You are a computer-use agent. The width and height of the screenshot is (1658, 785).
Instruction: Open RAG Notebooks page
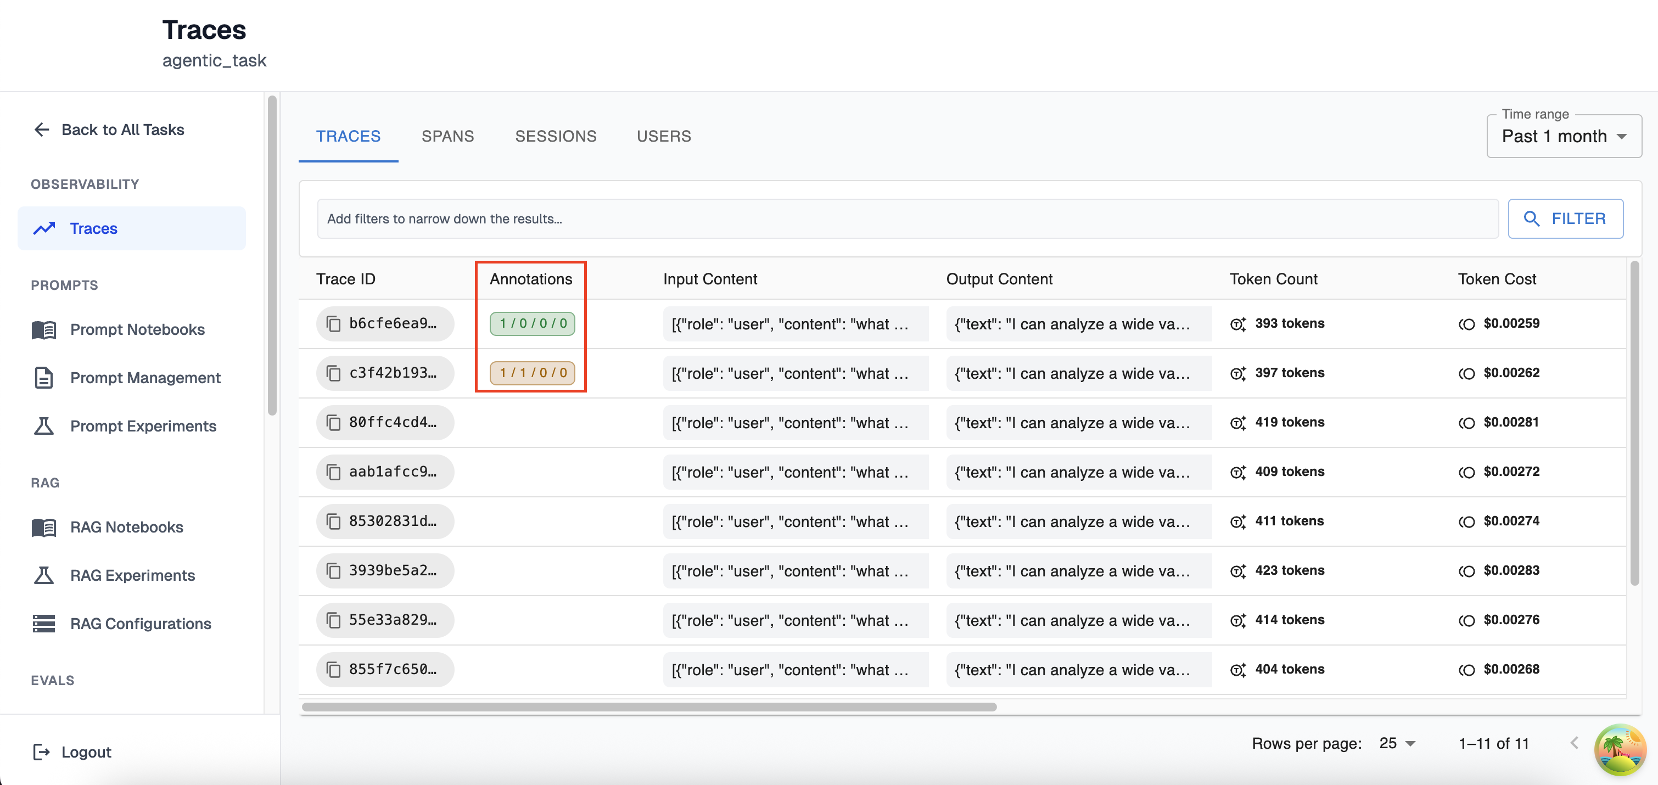pyautogui.click(x=126, y=527)
